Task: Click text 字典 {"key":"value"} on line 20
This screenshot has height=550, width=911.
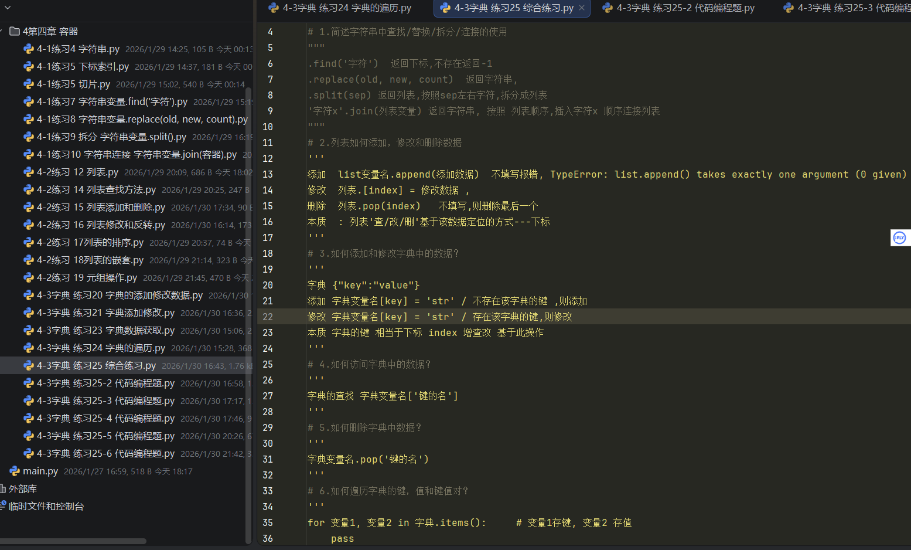Action: click(x=363, y=285)
